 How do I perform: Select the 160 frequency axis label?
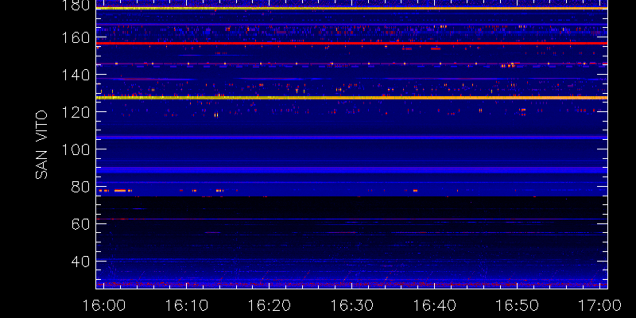click(76, 38)
